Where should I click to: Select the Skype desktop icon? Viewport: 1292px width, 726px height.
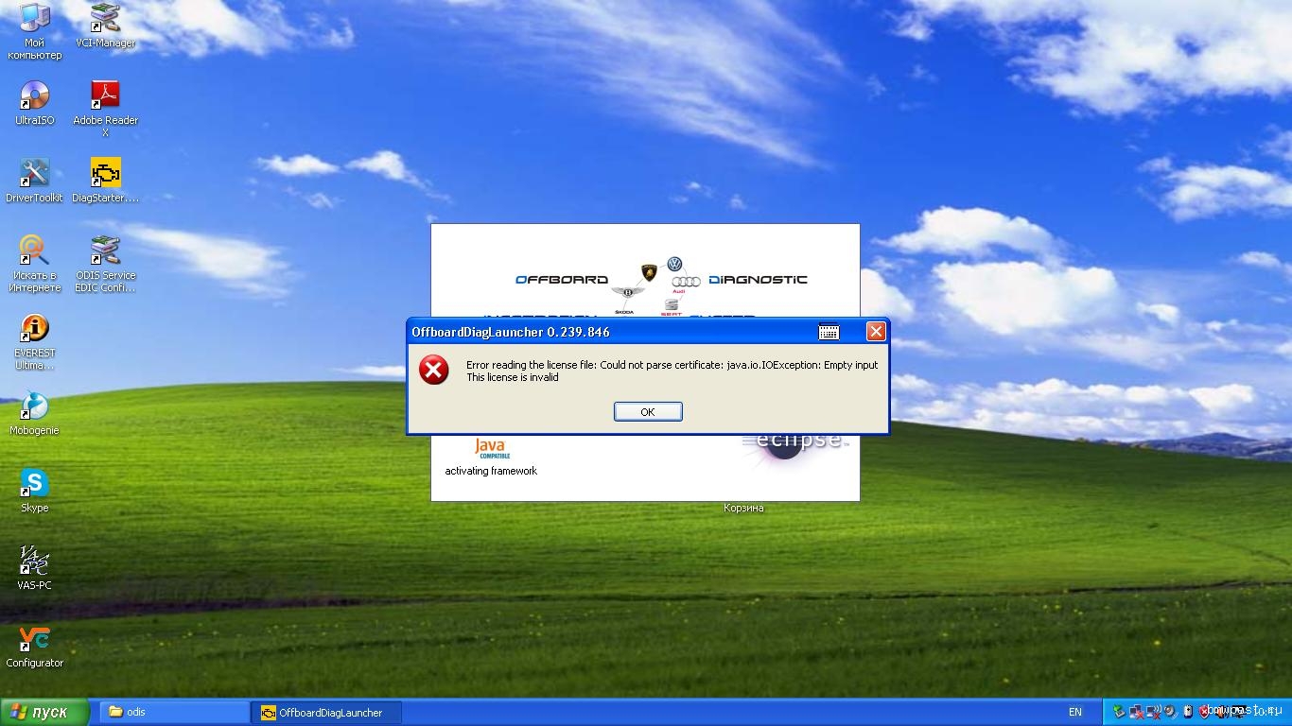tap(34, 484)
